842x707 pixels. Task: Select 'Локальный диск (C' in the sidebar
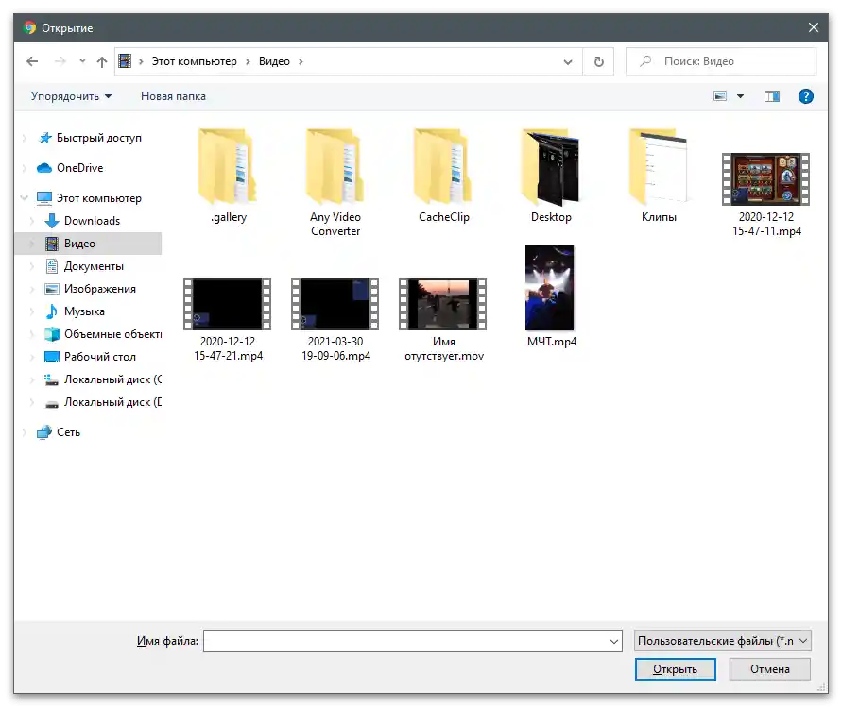pyautogui.click(x=112, y=379)
